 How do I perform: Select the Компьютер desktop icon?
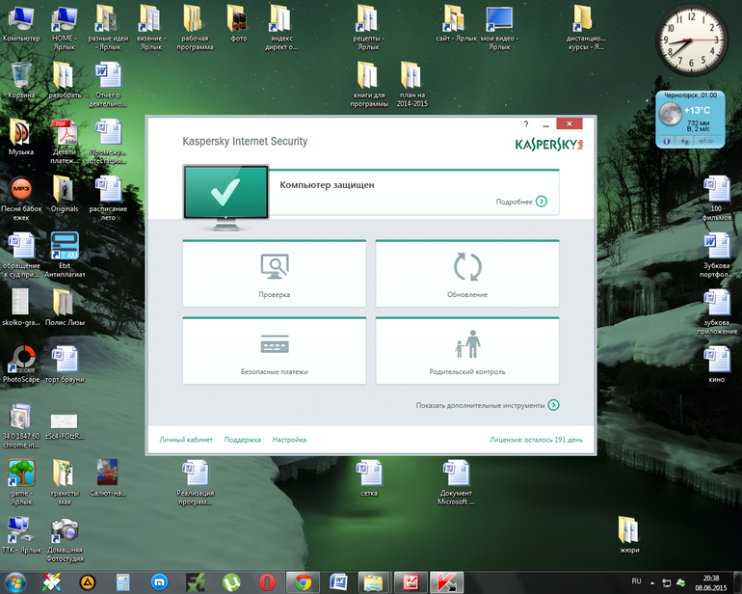pos(21,23)
